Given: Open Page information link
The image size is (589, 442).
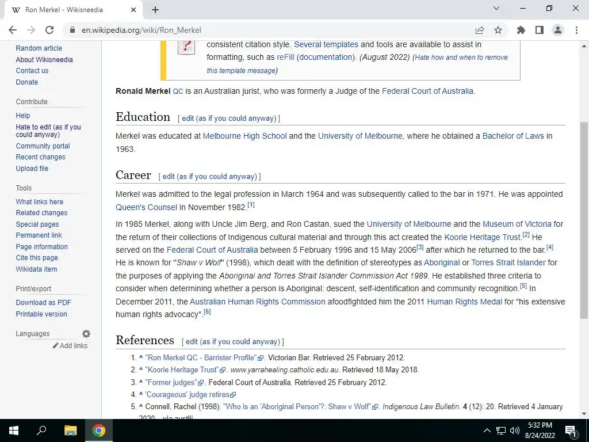Looking at the screenshot, I should (41, 246).
